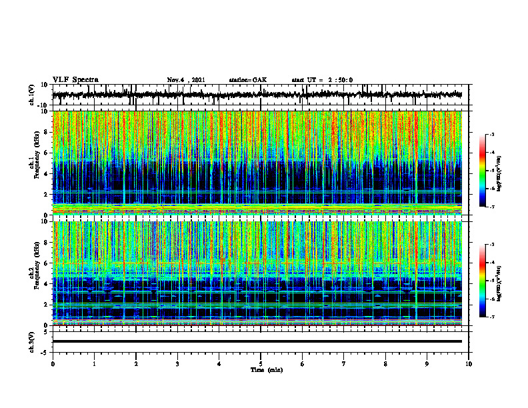Click the "VLF Spectra" plot title
528x408 pixels.
(x=75, y=80)
